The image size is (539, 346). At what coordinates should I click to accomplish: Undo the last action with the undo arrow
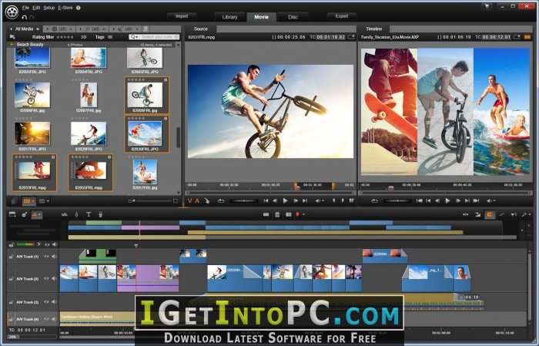click(24, 17)
